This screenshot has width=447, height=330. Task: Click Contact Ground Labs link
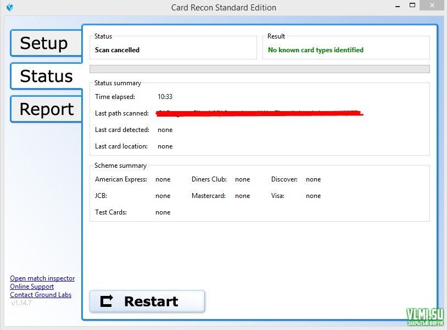41,295
